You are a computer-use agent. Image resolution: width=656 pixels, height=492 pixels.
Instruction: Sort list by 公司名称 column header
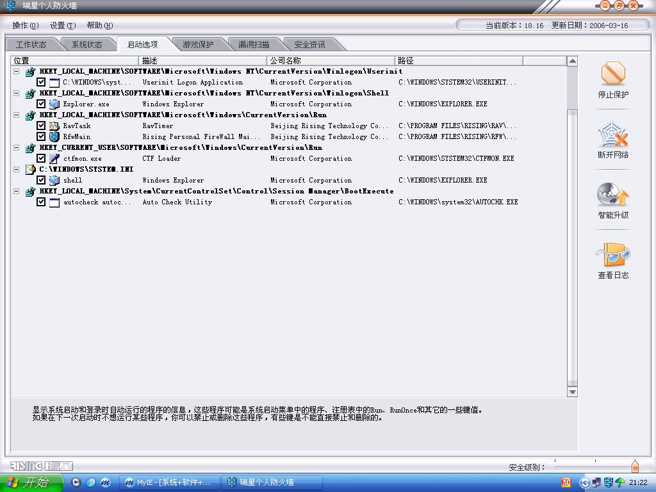point(331,61)
